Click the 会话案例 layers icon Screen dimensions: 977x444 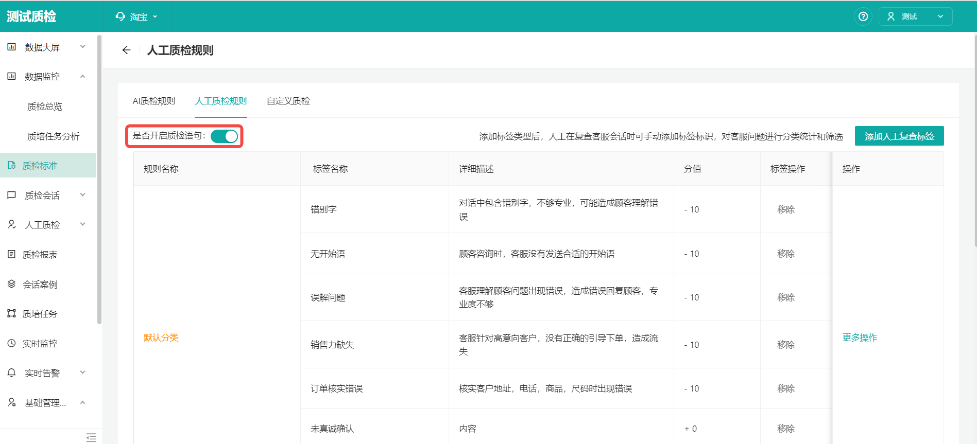pos(11,284)
